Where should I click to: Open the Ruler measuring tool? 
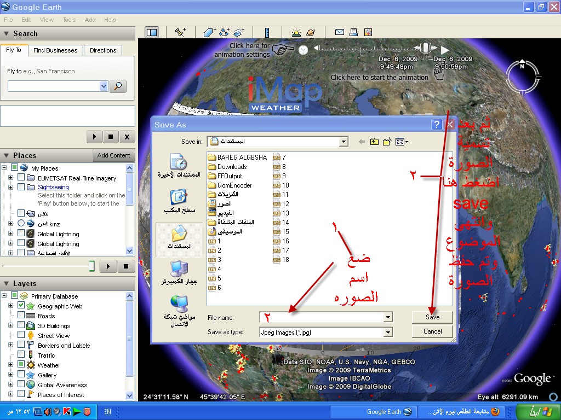[267, 32]
